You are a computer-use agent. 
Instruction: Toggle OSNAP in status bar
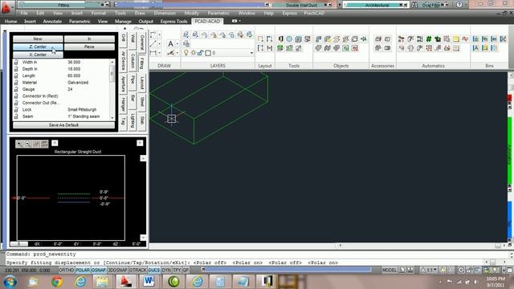(x=99, y=270)
